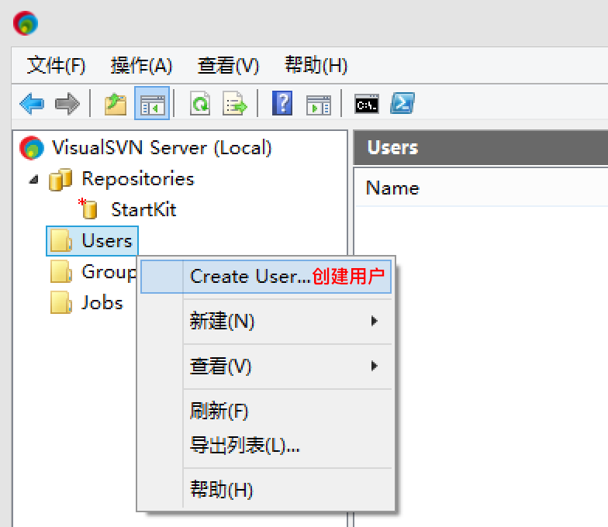608x527 pixels.
Task: Toggle the Show/Hide Action Pane icon
Action: tap(318, 104)
